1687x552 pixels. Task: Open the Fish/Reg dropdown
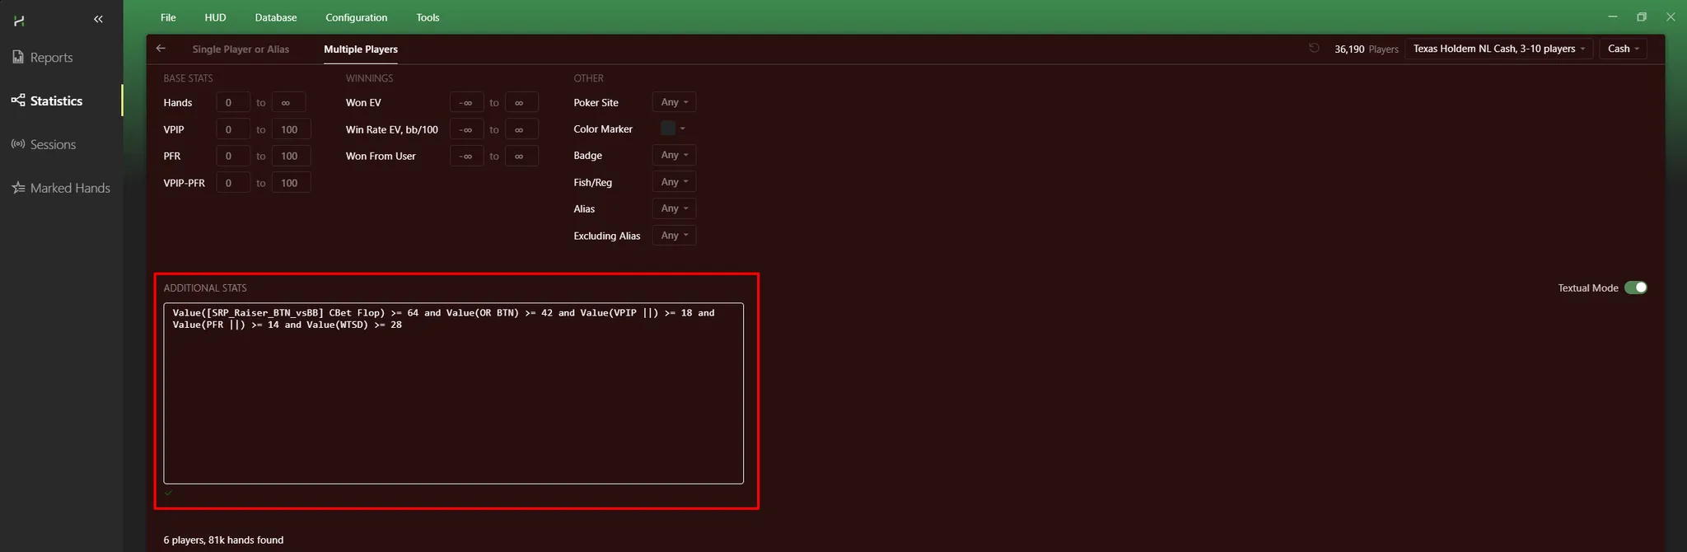(x=674, y=182)
